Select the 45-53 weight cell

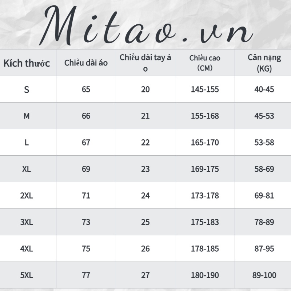pos(264,116)
